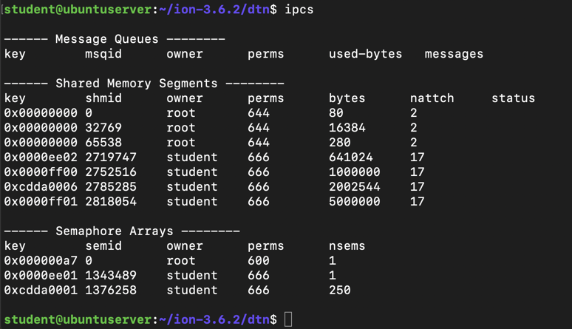The height and width of the screenshot is (329, 572).
Task: Click the 'bytes' column header
Action: tap(347, 98)
